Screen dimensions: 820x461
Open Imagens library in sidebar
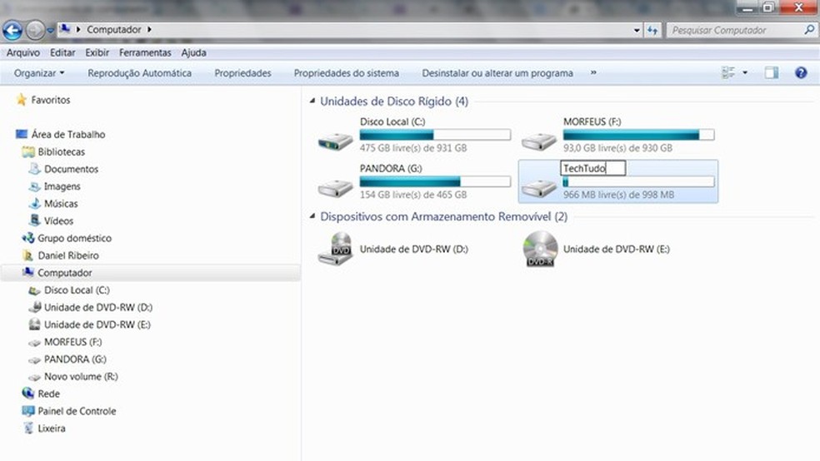pyautogui.click(x=62, y=186)
